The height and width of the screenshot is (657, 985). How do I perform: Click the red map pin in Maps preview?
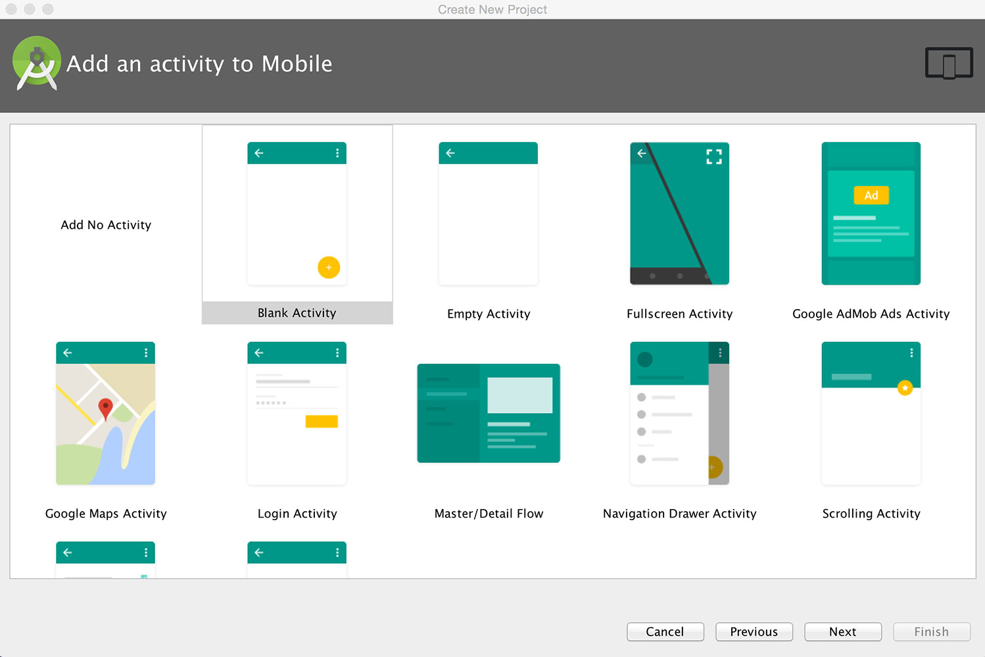pos(105,408)
